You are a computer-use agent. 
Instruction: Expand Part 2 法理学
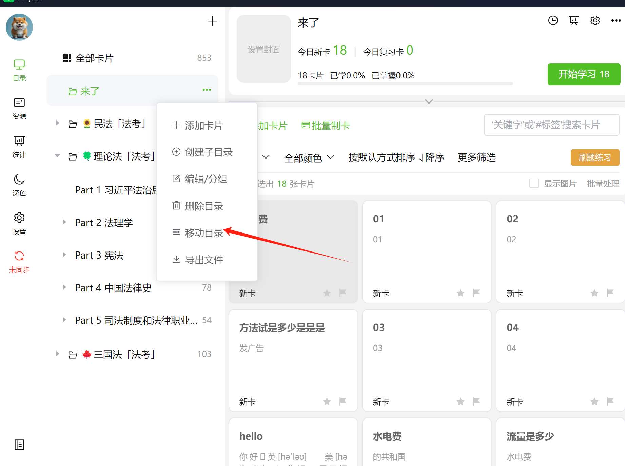click(x=64, y=222)
